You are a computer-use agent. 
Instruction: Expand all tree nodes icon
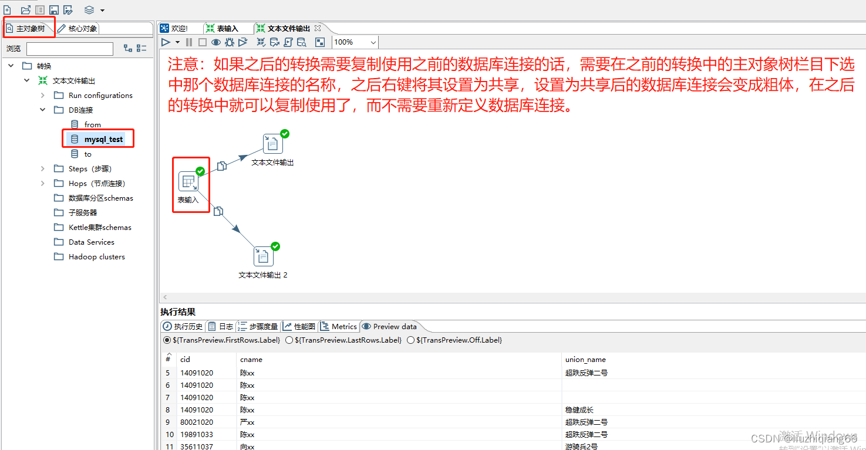128,48
